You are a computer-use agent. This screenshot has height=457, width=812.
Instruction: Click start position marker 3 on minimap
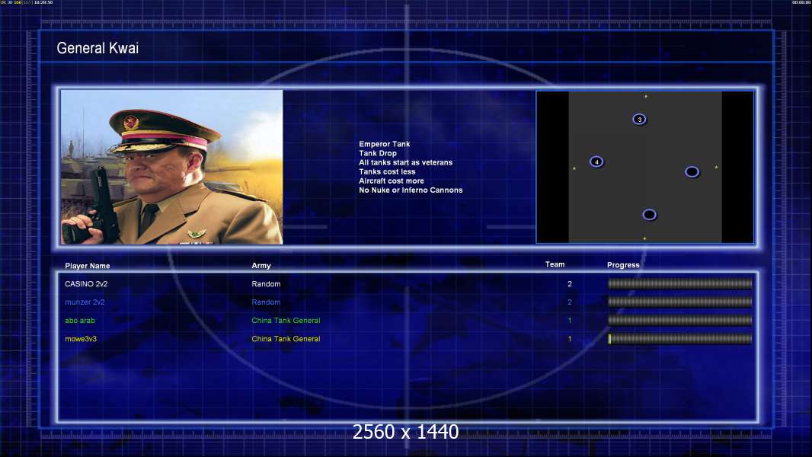[640, 120]
